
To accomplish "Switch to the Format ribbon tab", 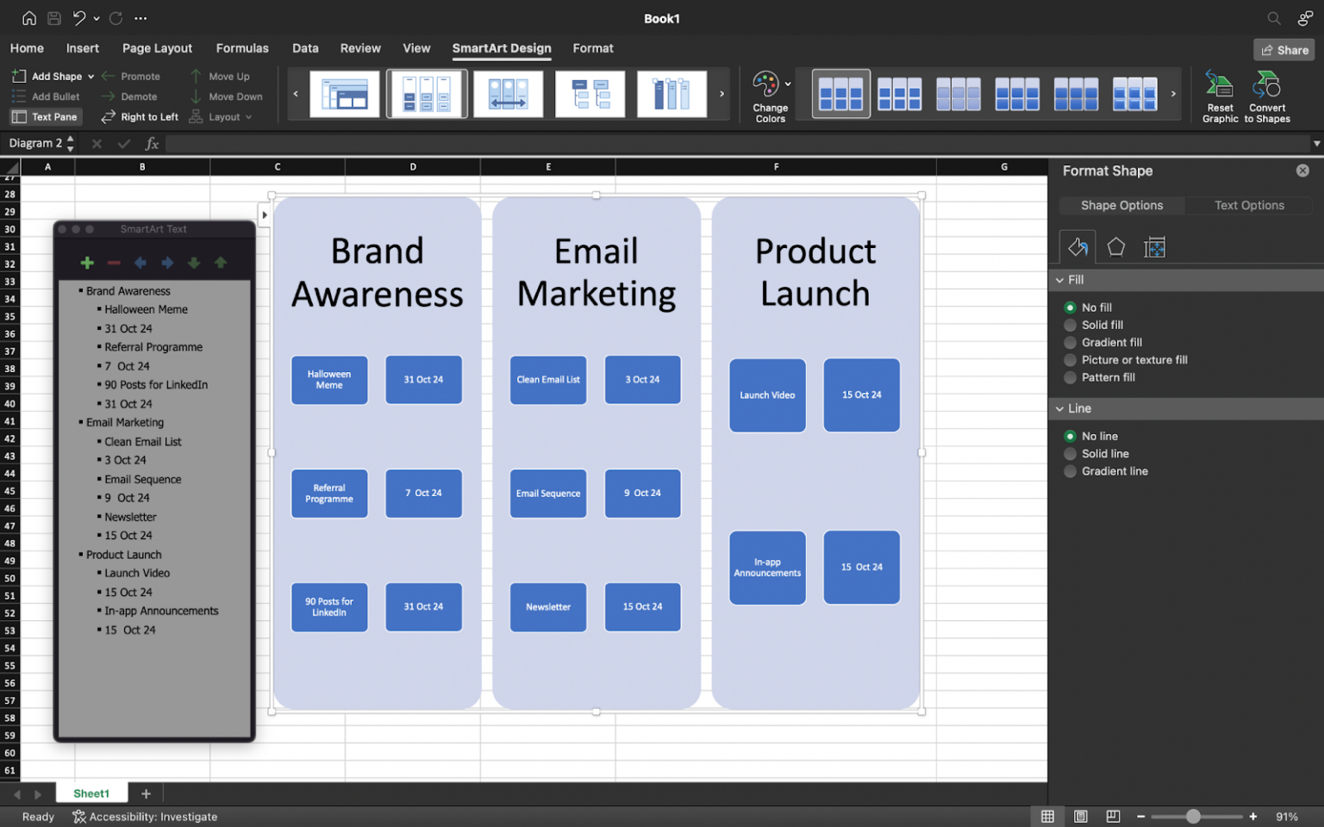I will (x=592, y=48).
